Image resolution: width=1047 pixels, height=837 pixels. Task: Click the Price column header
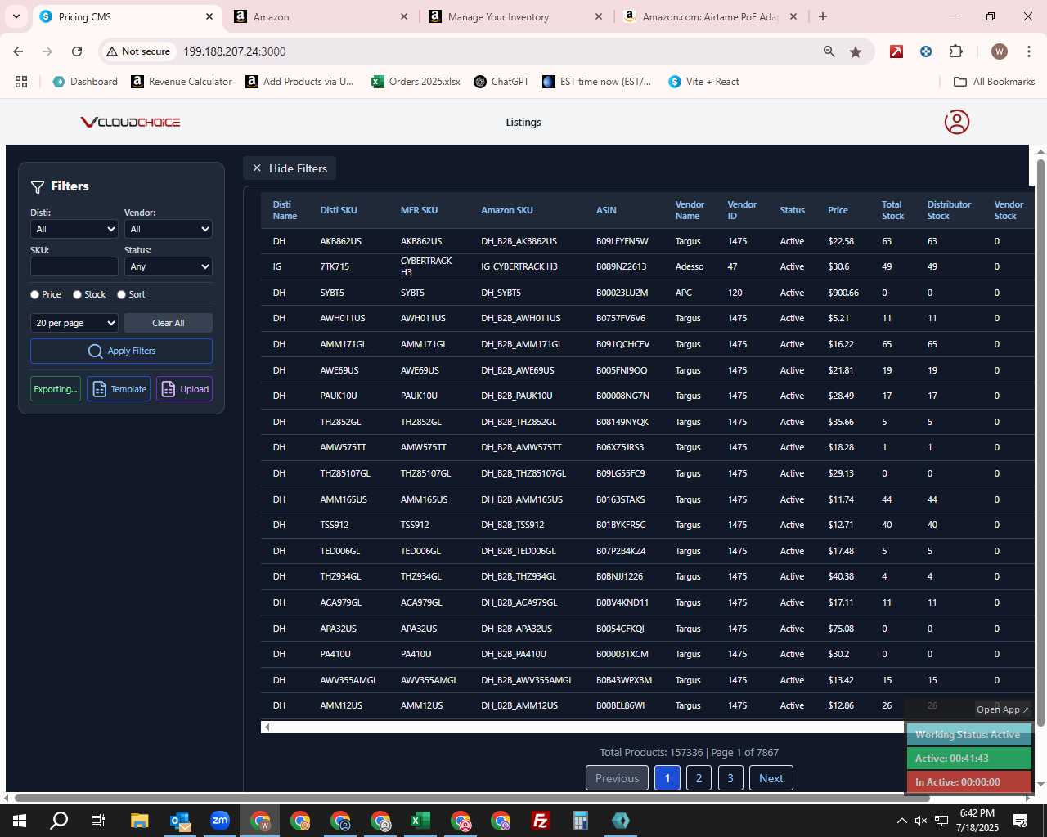pyautogui.click(x=838, y=210)
